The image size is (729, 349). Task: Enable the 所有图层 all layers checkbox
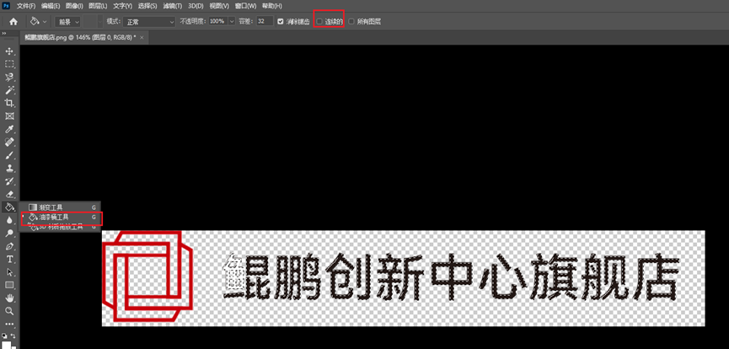point(351,21)
